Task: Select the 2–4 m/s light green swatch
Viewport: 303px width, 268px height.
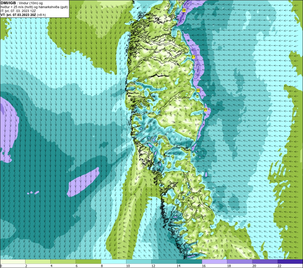Action: [x=38, y=261]
